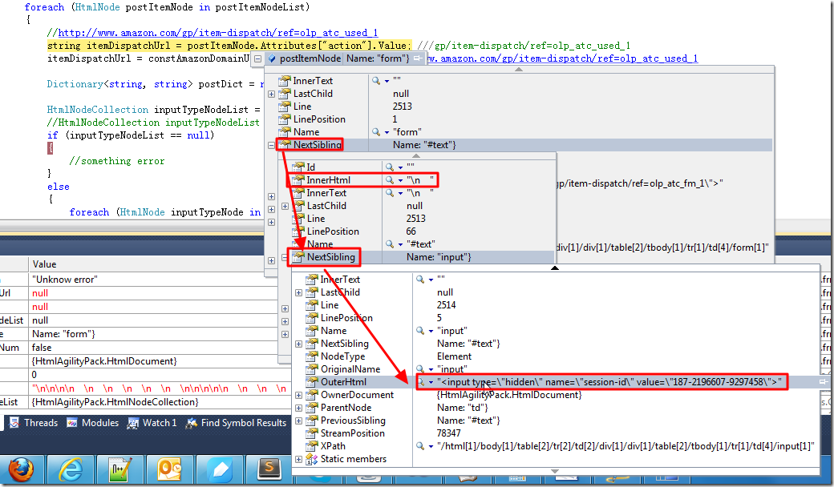Open text visualizer for form node's InnerText

[x=376, y=81]
